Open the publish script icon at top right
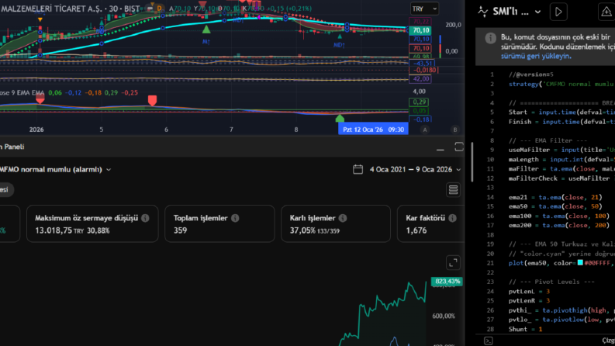The width and height of the screenshot is (615, 346). point(606,12)
